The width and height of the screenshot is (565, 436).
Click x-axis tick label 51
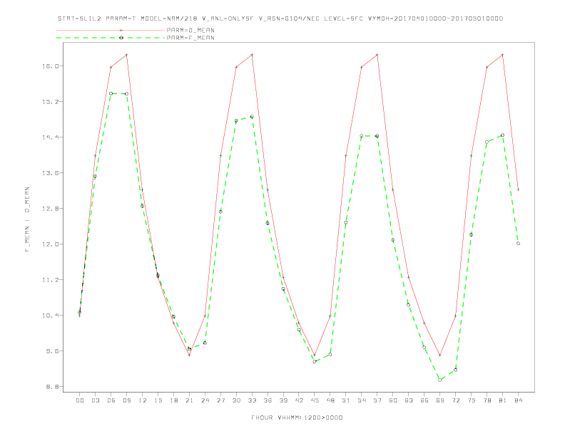point(346,400)
